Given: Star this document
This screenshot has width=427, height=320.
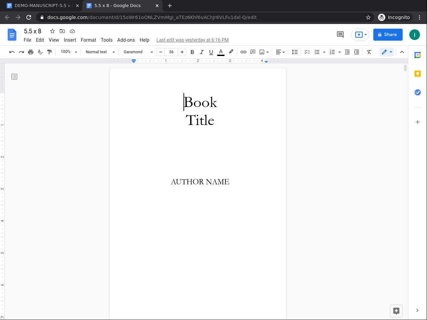Looking at the screenshot, I should point(52,31).
